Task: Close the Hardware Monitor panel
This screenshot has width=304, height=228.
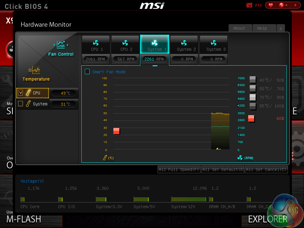Action: click(x=281, y=28)
